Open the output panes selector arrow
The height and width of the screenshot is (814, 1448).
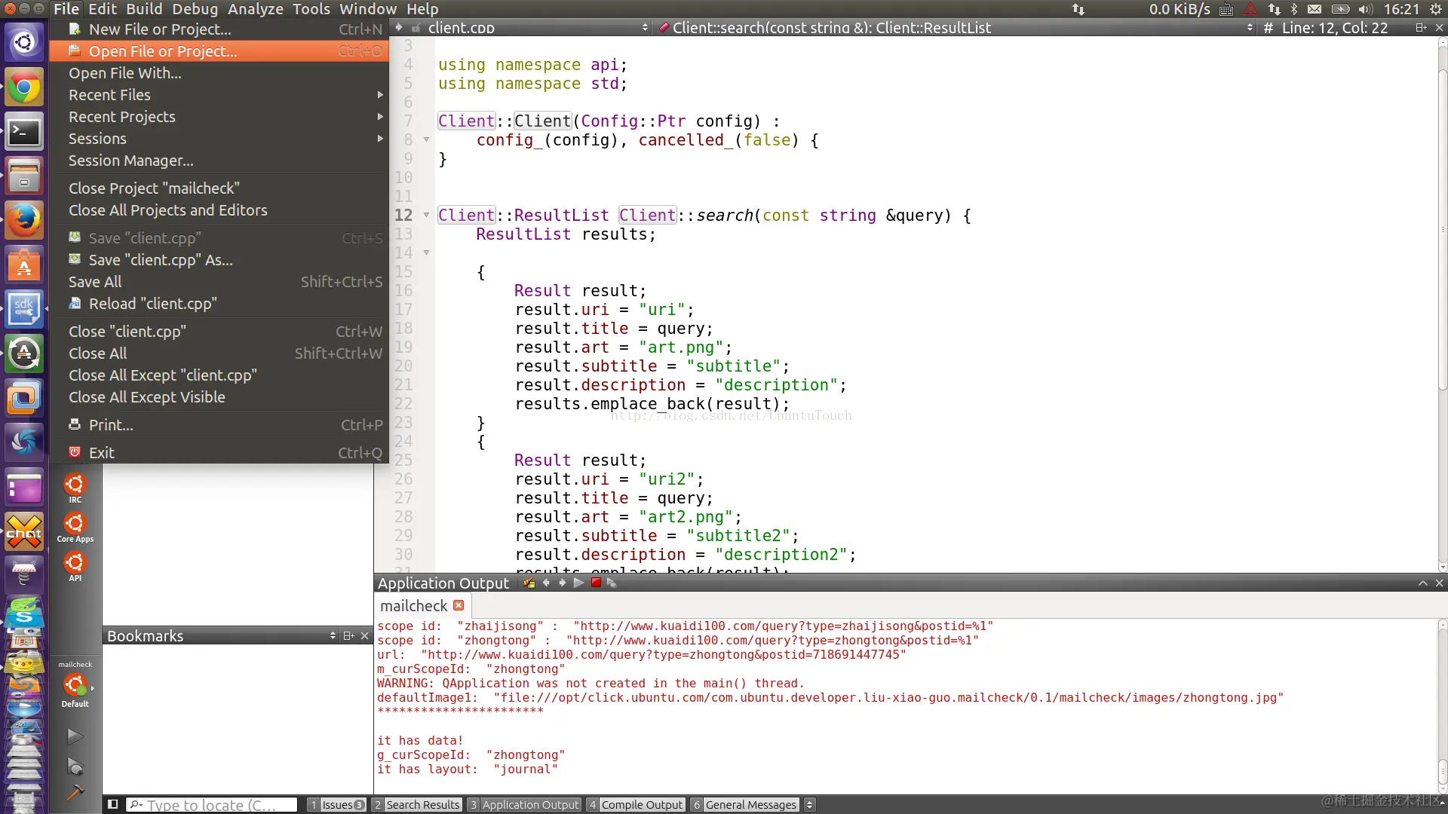[809, 804]
